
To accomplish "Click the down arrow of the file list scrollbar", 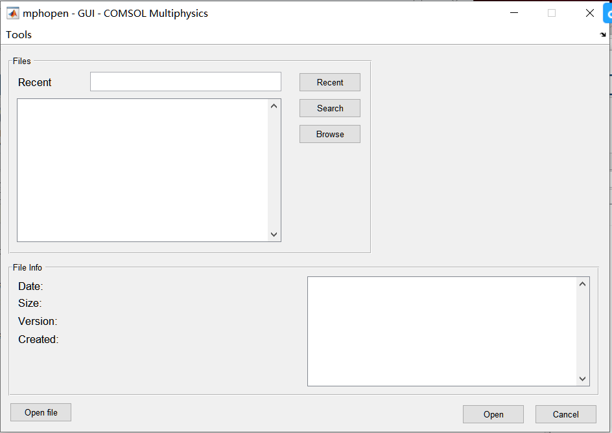I will [274, 235].
